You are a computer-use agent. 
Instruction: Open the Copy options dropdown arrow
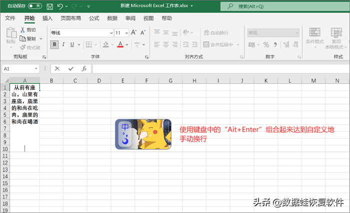click(41, 38)
